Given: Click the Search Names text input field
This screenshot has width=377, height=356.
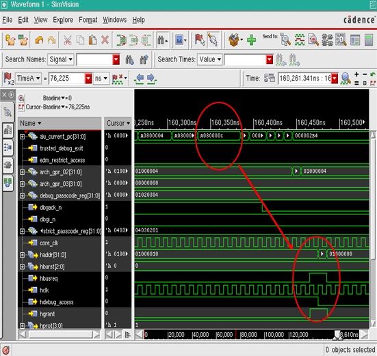Looking at the screenshot, I should pos(94,59).
